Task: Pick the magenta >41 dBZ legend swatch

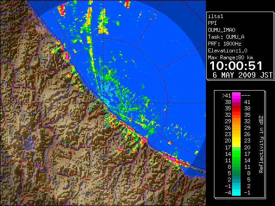Action: pos(236,95)
